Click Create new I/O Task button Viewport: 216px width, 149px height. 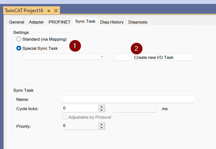click(154, 57)
